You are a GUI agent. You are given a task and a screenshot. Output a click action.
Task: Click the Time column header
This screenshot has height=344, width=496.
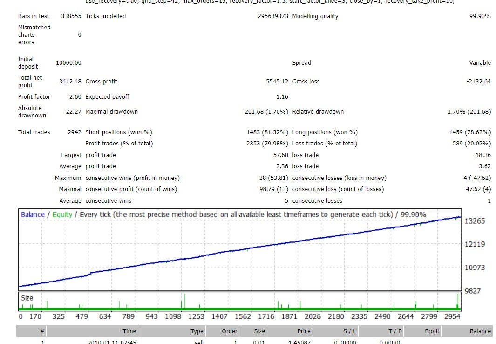92,331
